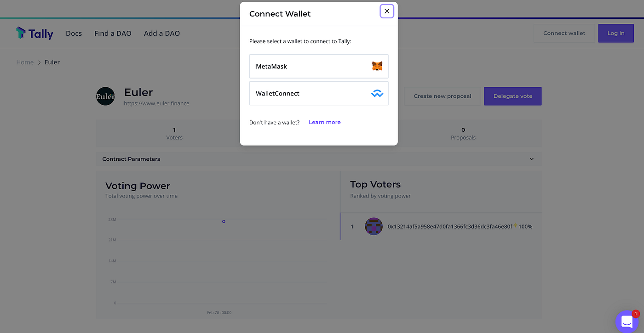
Task: Open the chat support widget icon
Action: (627, 322)
